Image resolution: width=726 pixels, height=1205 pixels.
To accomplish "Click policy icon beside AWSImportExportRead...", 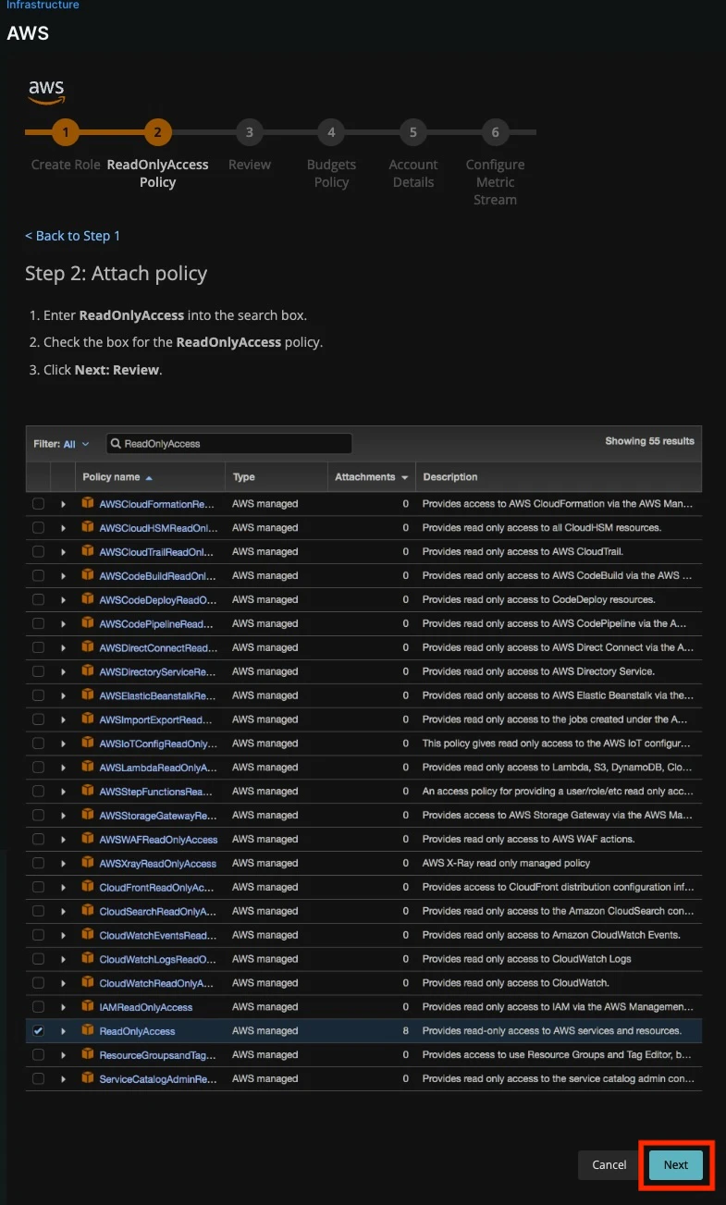I will (88, 719).
